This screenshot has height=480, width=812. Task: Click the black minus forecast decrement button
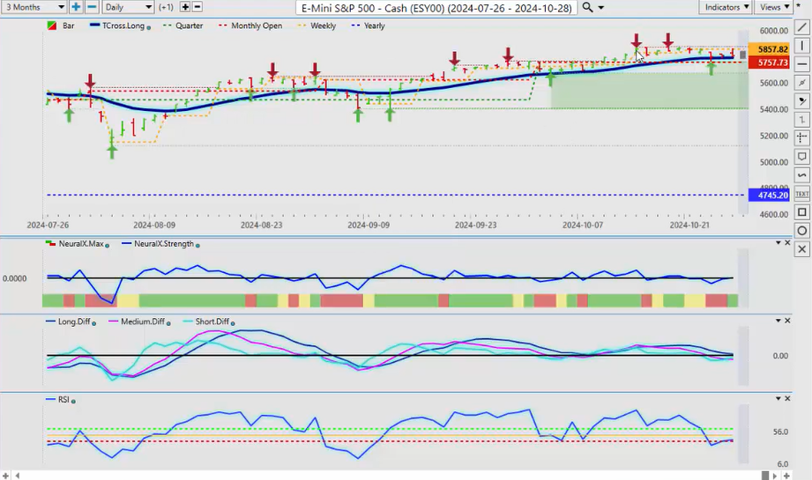(x=197, y=7)
